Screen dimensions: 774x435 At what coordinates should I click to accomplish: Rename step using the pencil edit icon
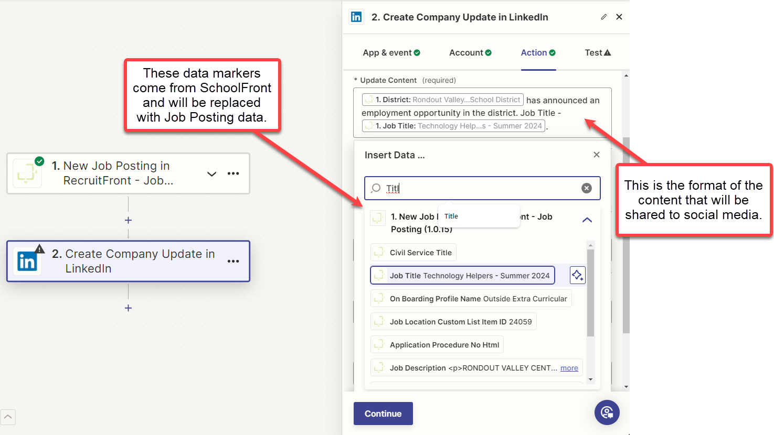pos(604,17)
